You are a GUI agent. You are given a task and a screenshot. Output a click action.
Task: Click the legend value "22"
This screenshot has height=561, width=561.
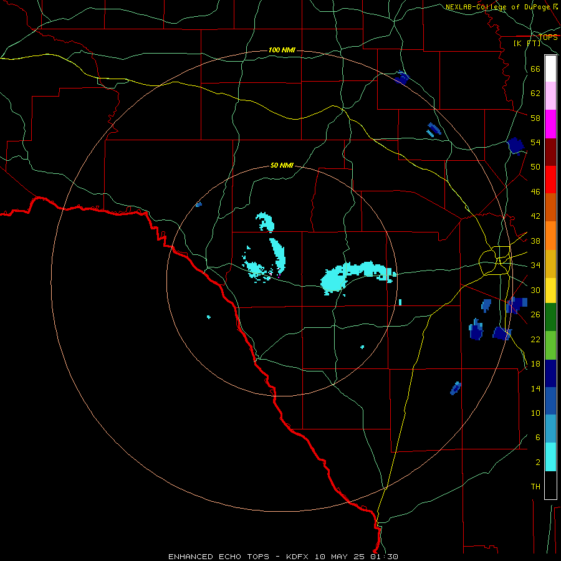[x=535, y=339]
